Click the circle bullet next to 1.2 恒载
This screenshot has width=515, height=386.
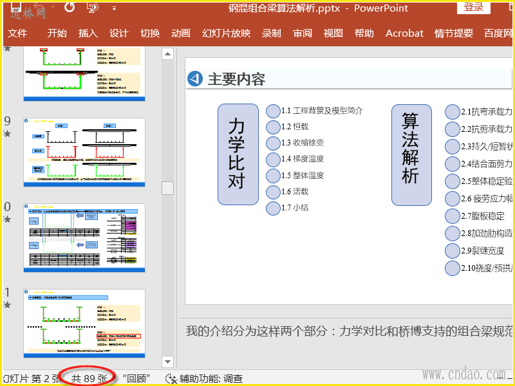273,127
